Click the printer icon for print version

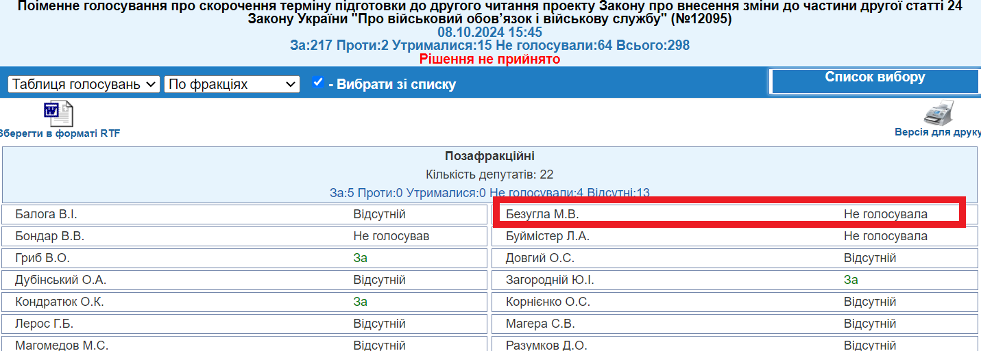click(x=938, y=112)
